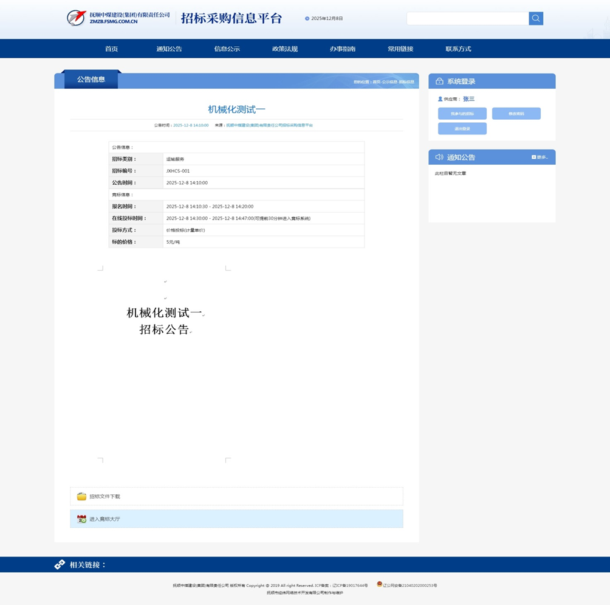Click the 机械化测试一 announcement title
The height and width of the screenshot is (605, 610).
(x=236, y=109)
